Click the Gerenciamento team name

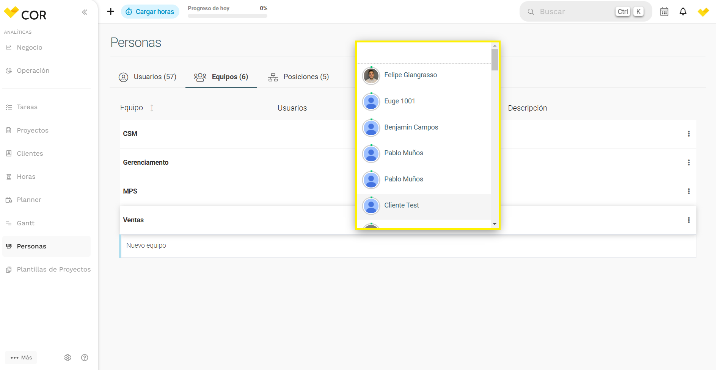click(x=146, y=162)
